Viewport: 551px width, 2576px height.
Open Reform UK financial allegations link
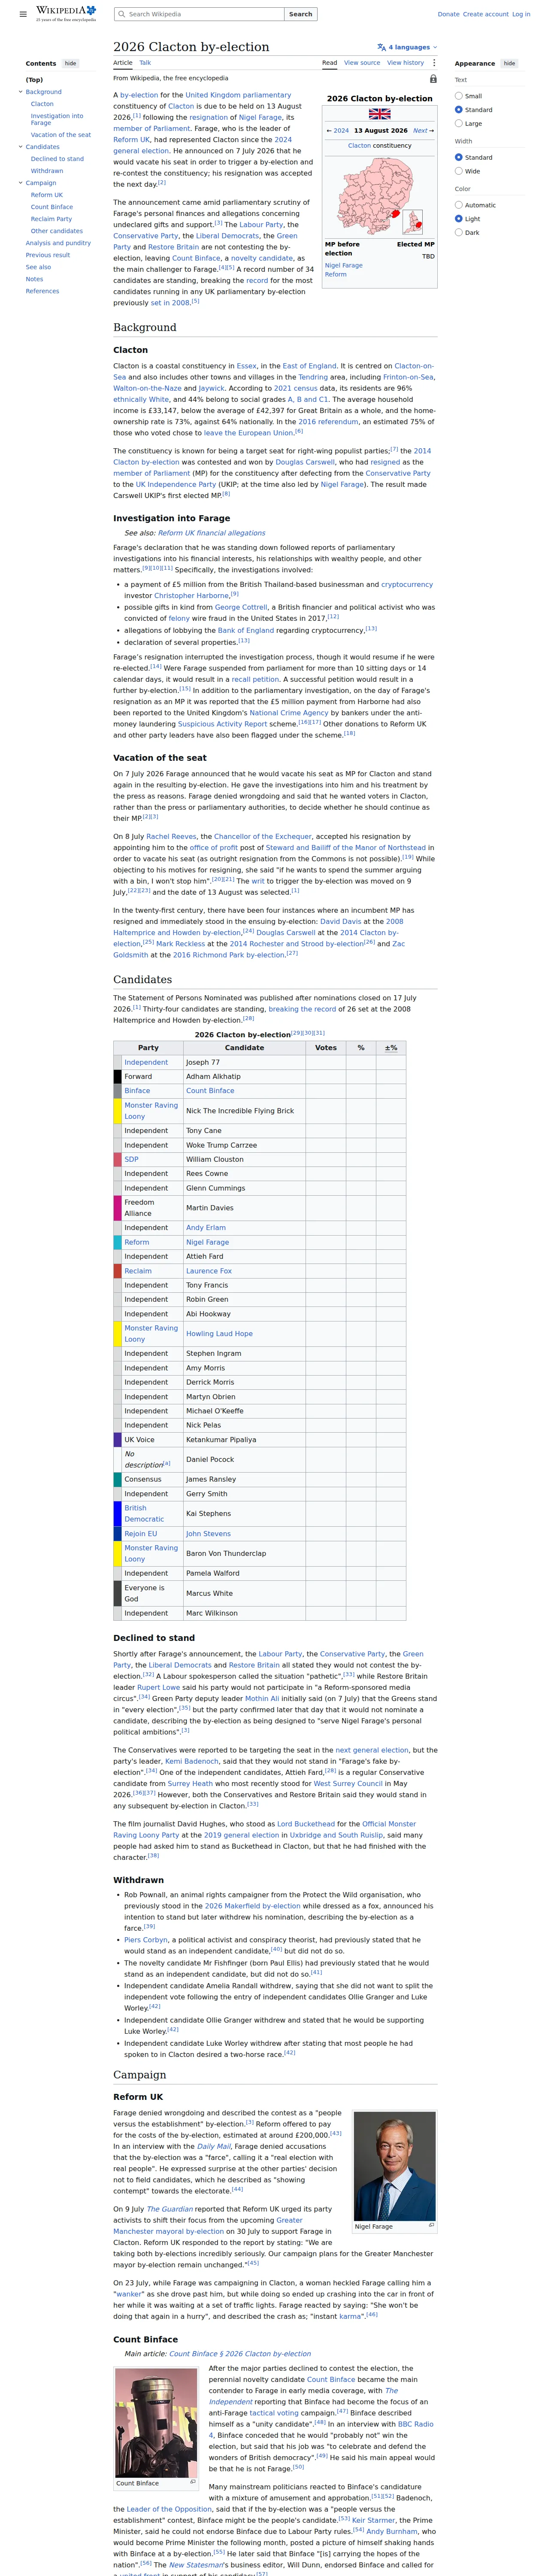[x=212, y=533]
